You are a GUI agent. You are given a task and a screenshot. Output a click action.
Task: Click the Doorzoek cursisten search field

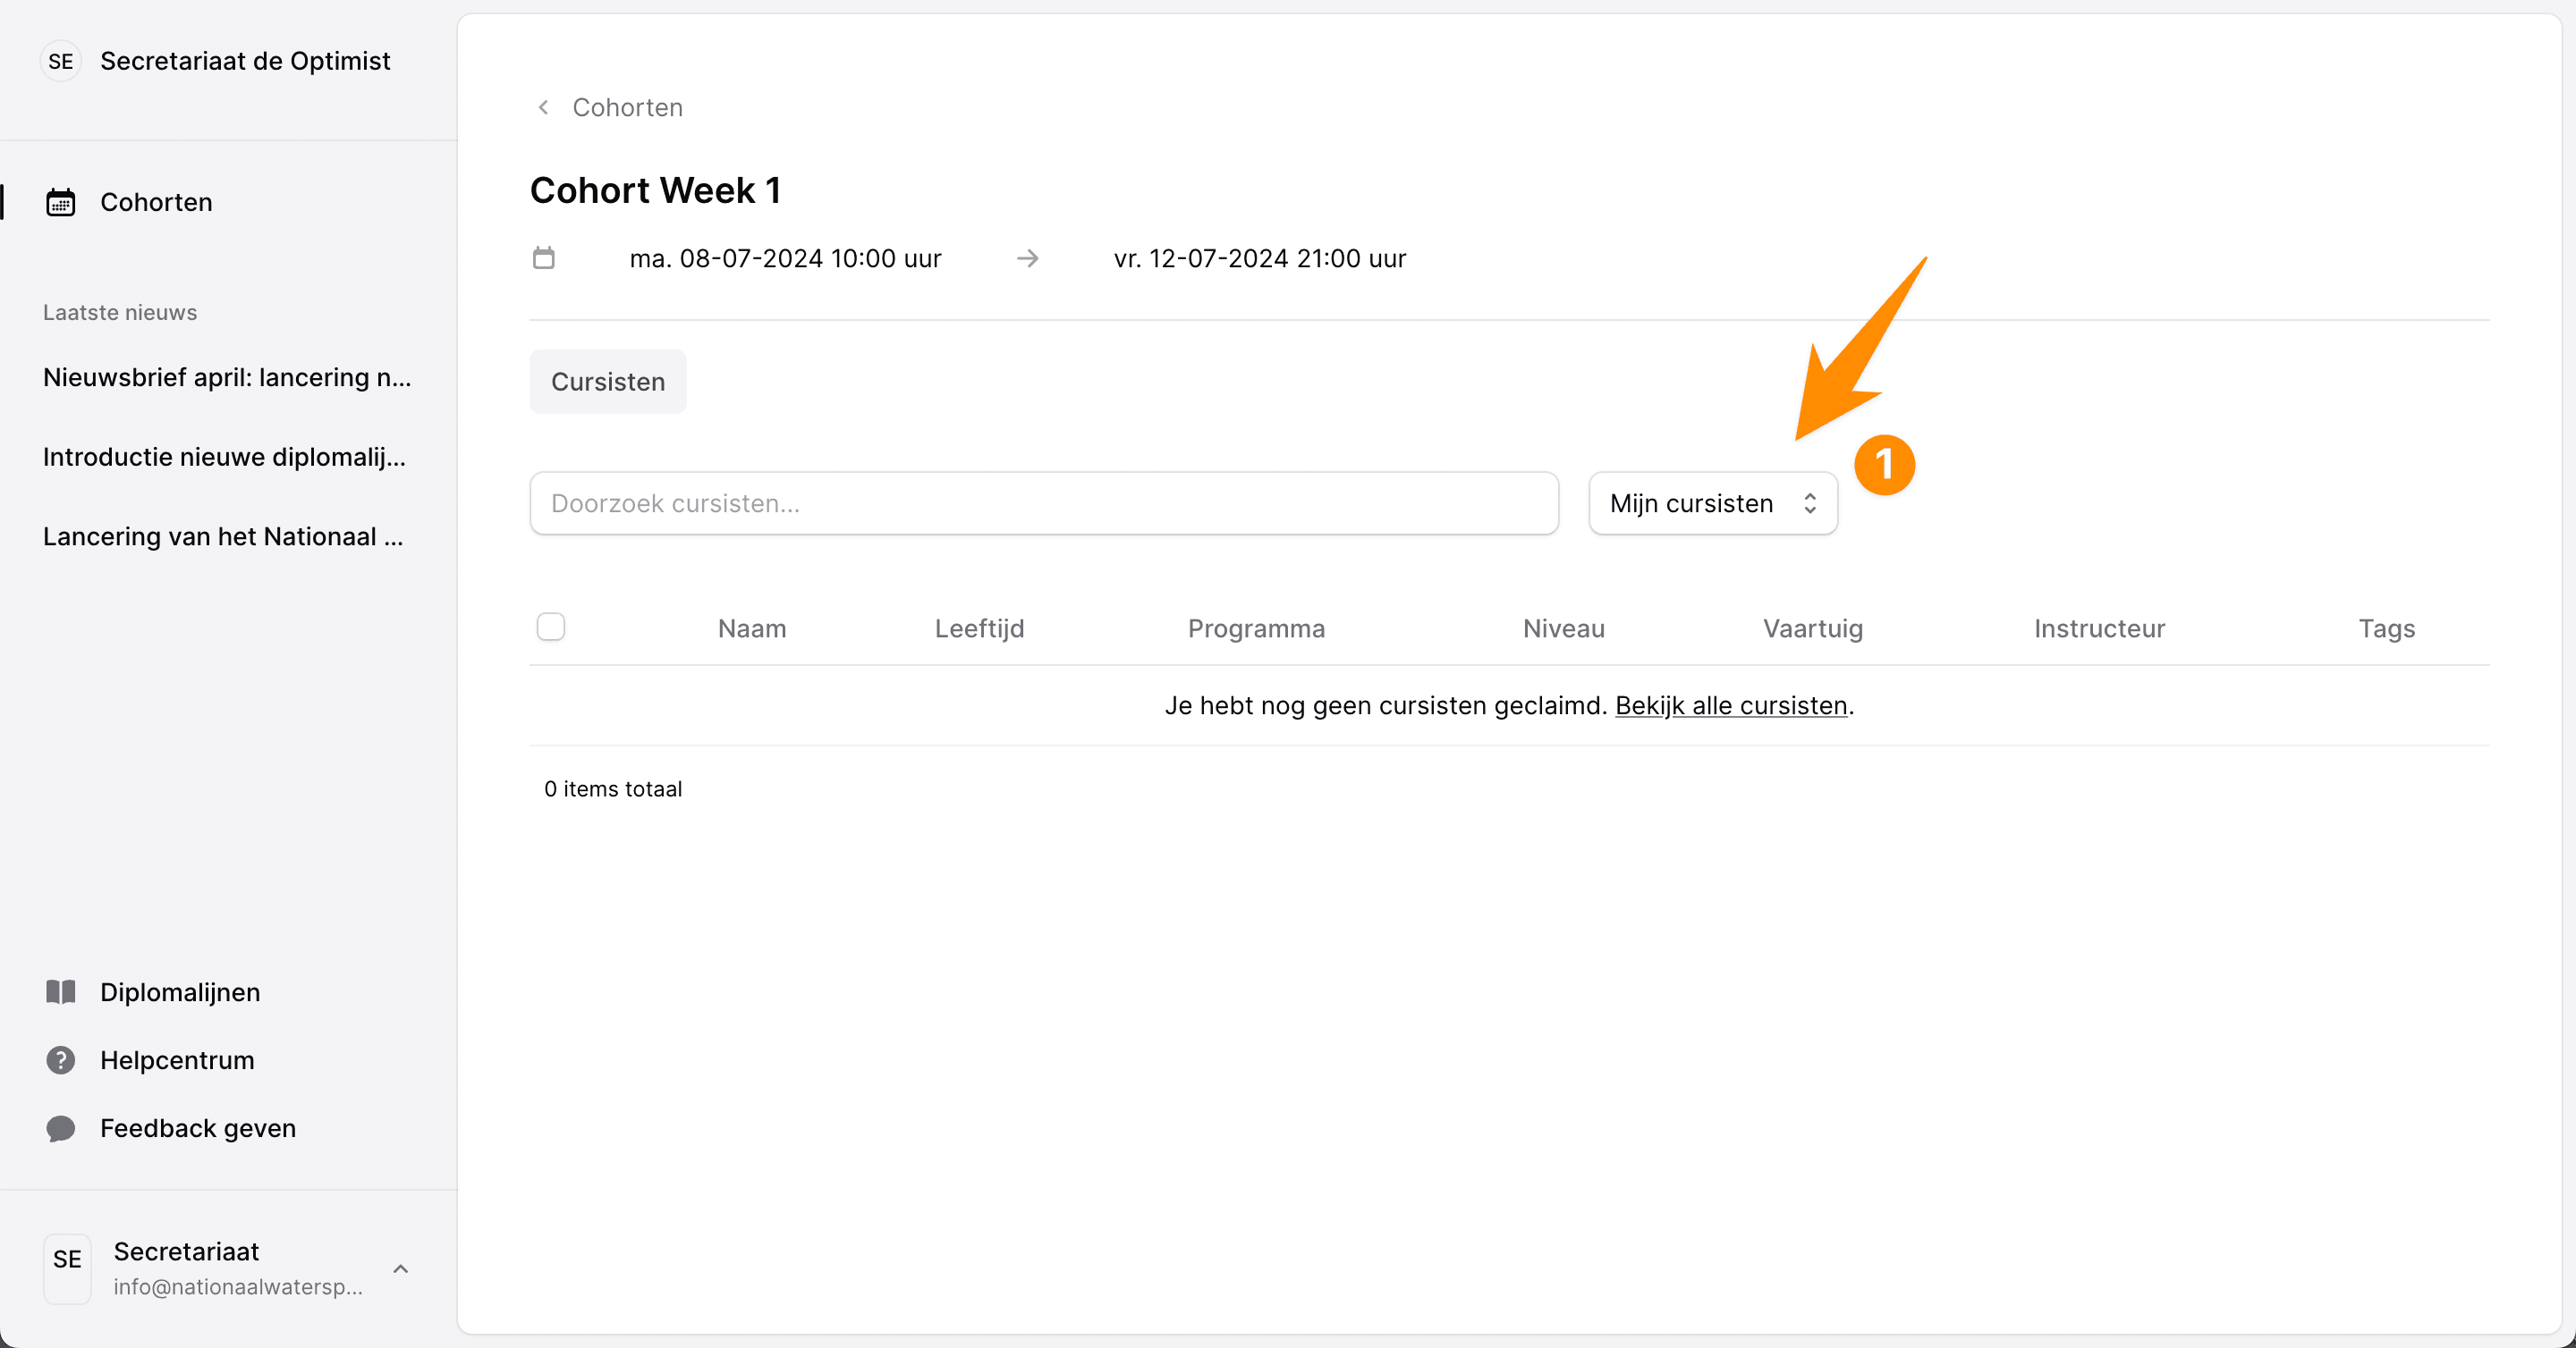(1043, 502)
